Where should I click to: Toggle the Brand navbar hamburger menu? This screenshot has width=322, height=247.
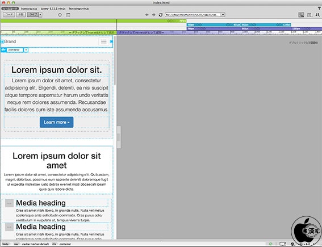tap(104, 41)
